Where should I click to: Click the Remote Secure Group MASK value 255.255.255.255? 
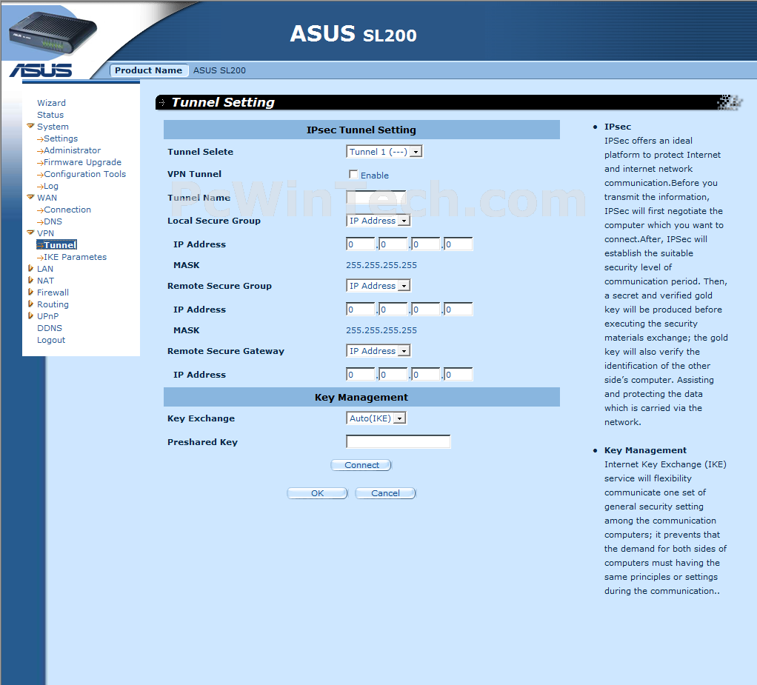click(381, 330)
